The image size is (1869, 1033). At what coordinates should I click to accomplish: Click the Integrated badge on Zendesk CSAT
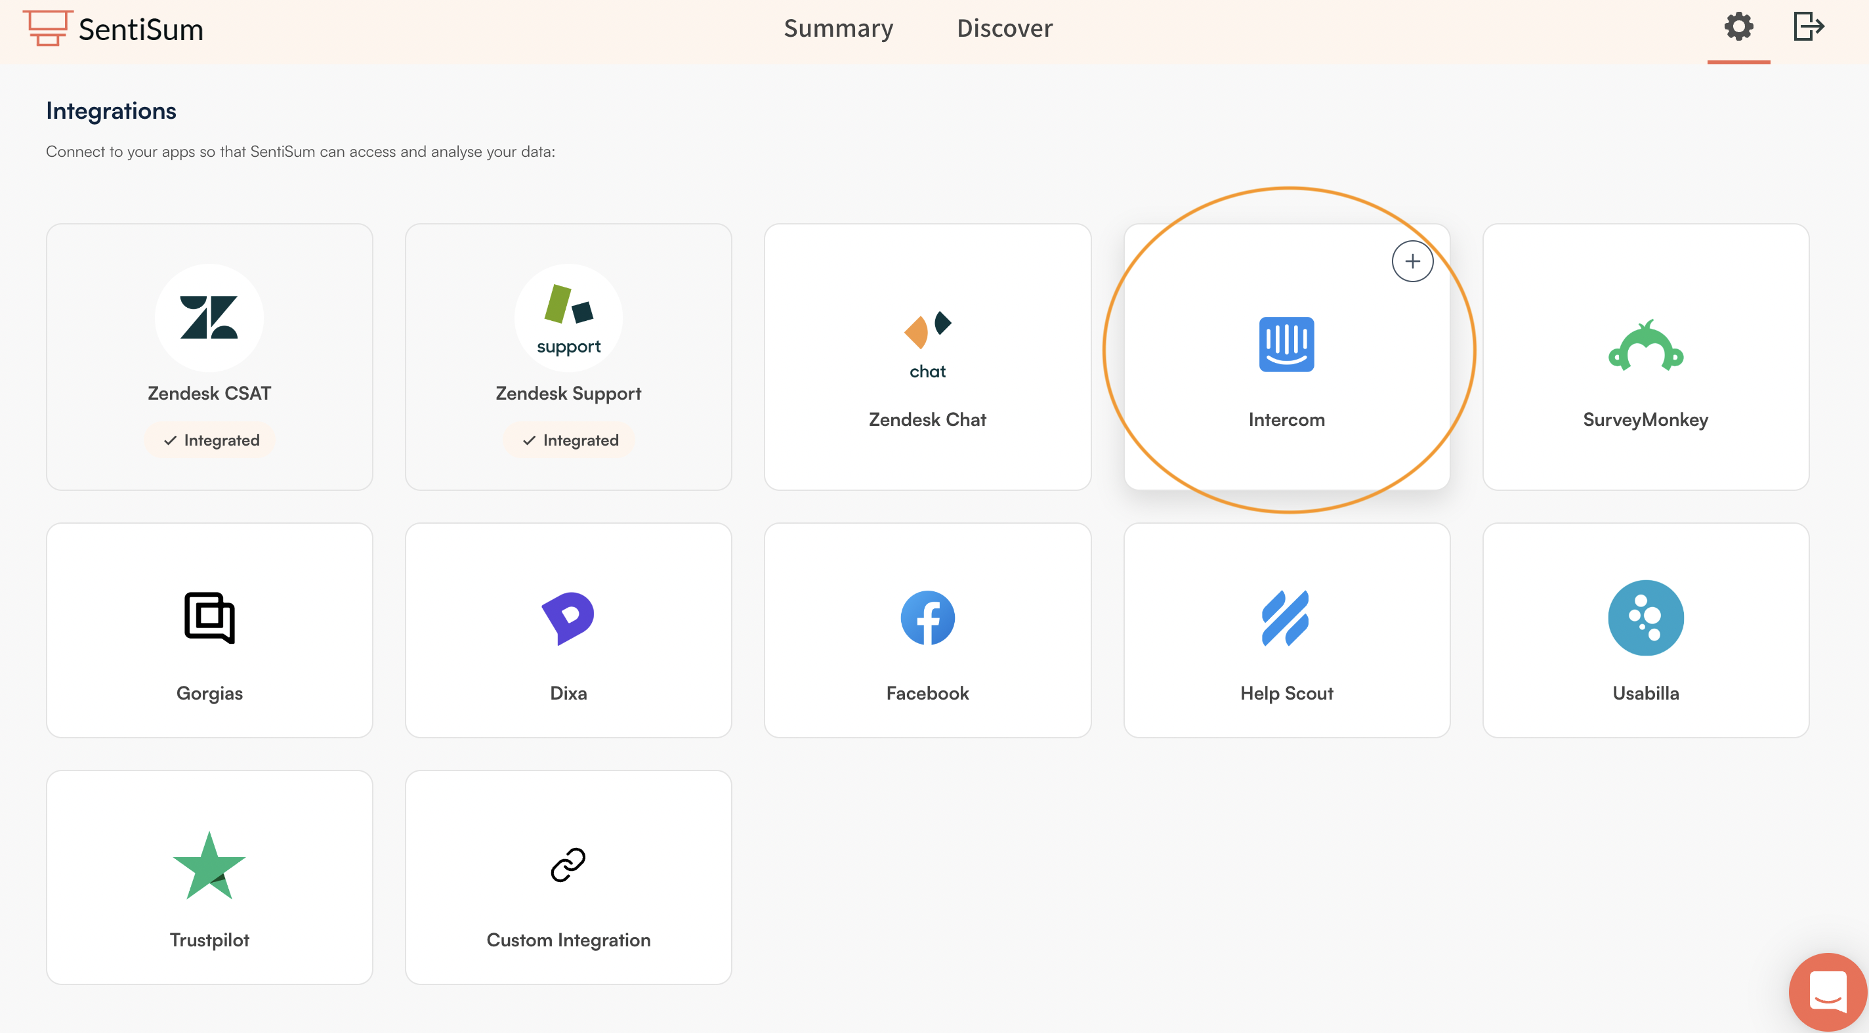209,439
